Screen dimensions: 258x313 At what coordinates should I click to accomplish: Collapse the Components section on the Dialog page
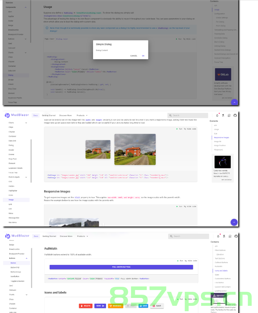click(26, 8)
